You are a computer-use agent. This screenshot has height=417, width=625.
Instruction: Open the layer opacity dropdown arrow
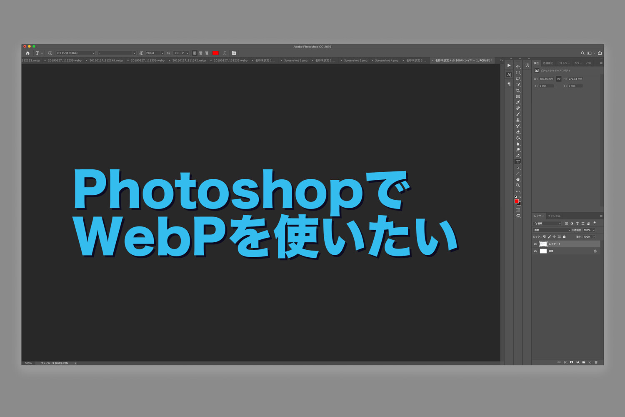594,230
